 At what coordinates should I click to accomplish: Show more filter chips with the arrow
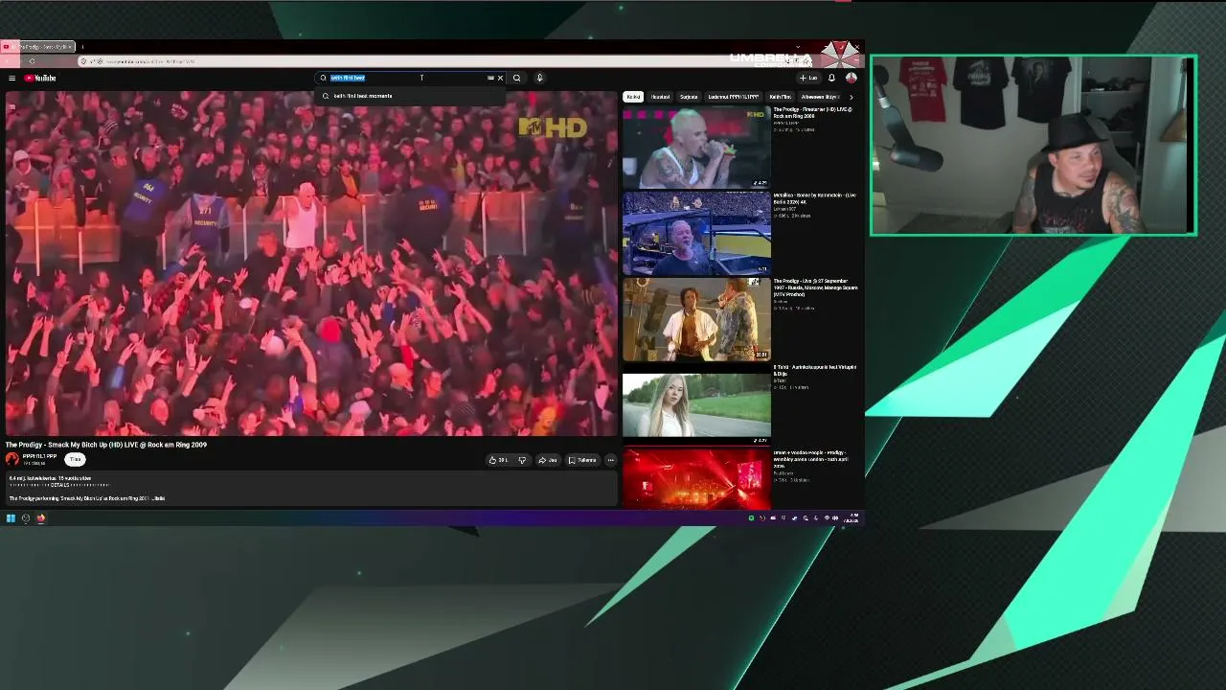(850, 97)
